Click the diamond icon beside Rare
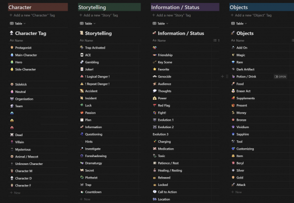 click(232, 62)
